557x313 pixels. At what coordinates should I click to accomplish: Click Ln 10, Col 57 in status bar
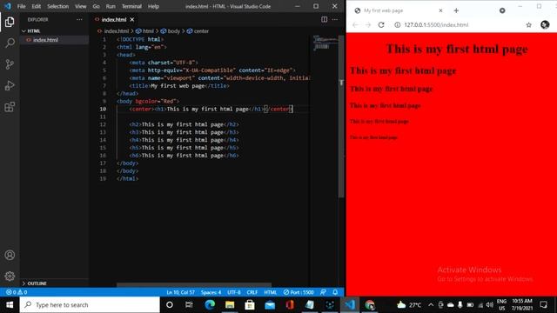(x=181, y=292)
